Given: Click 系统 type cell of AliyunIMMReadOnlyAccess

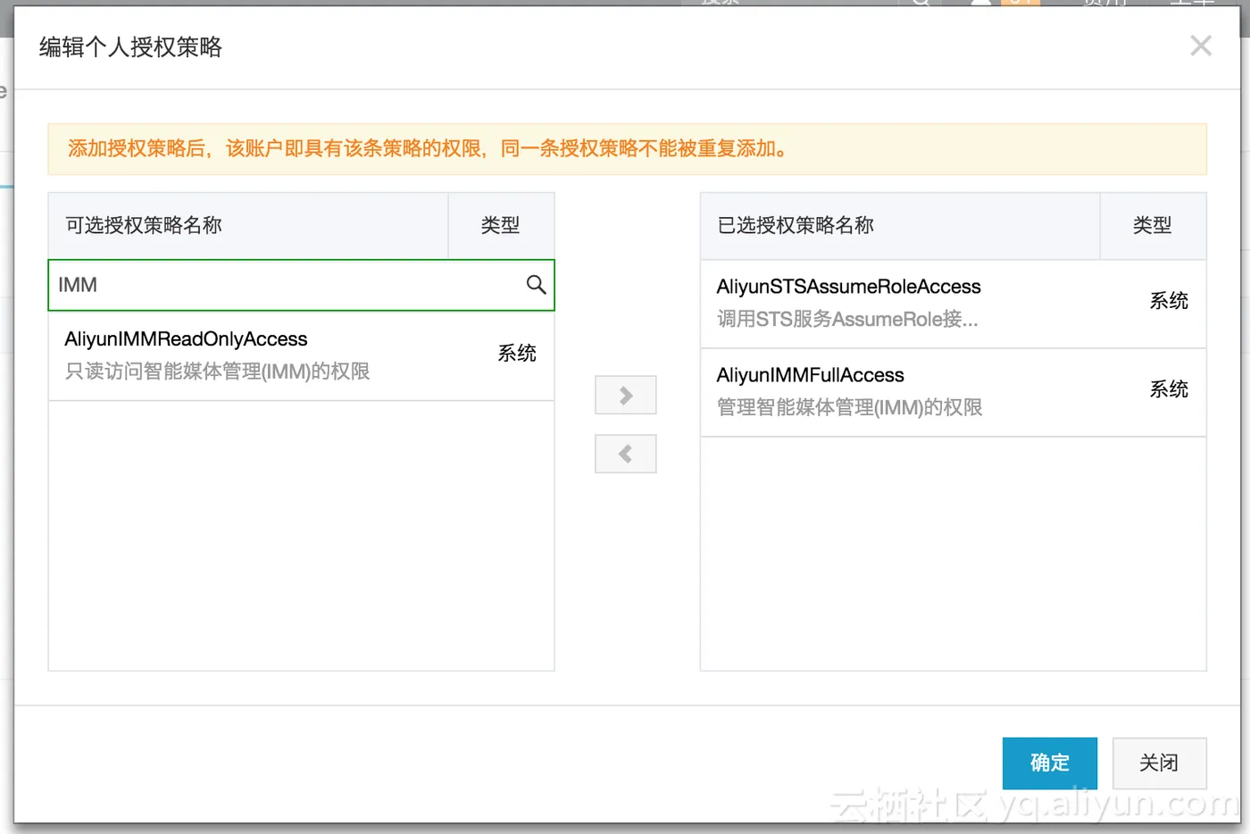Looking at the screenshot, I should pos(517,354).
